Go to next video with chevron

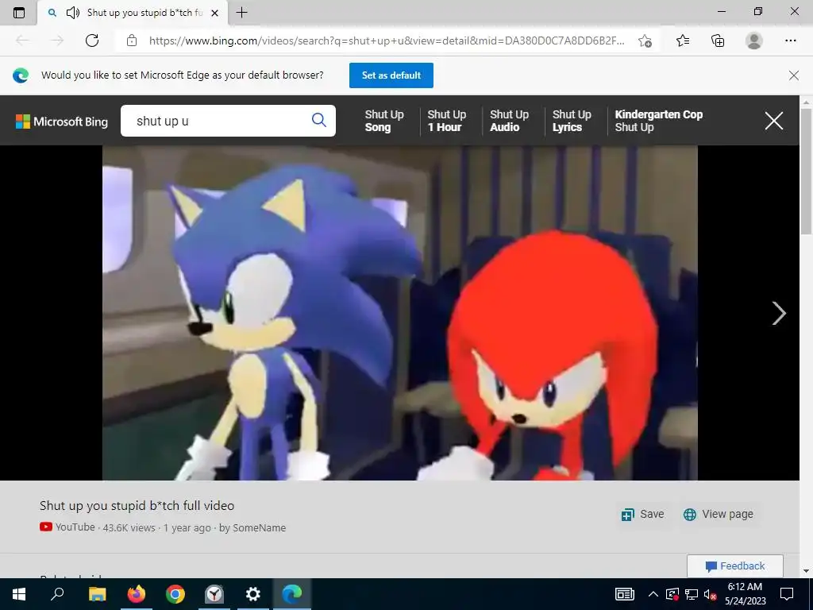pyautogui.click(x=779, y=313)
